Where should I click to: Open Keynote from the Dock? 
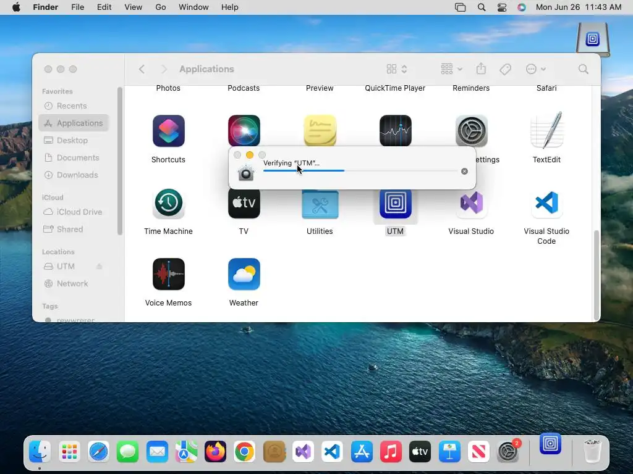click(449, 451)
